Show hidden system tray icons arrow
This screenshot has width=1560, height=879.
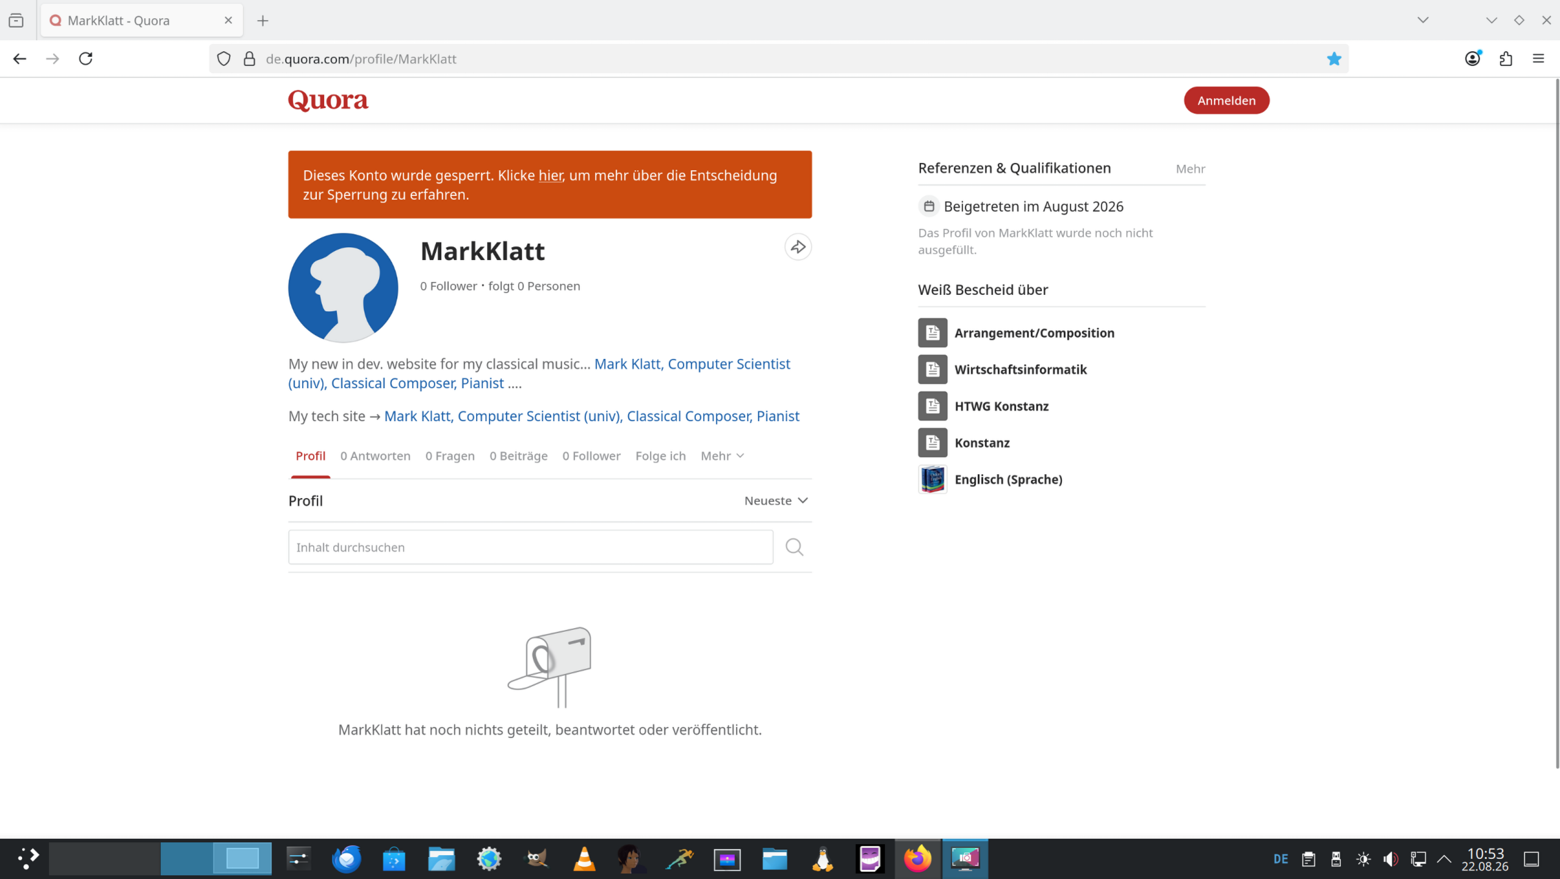[1444, 859]
